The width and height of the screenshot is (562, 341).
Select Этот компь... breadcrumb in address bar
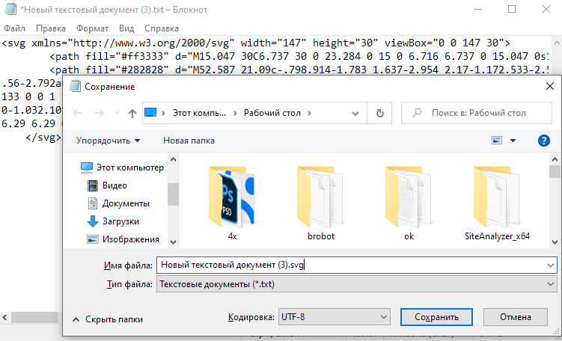click(x=199, y=113)
